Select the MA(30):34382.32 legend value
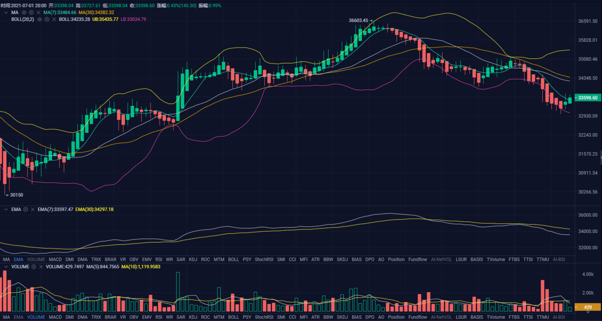The image size is (602, 321). tap(96, 12)
